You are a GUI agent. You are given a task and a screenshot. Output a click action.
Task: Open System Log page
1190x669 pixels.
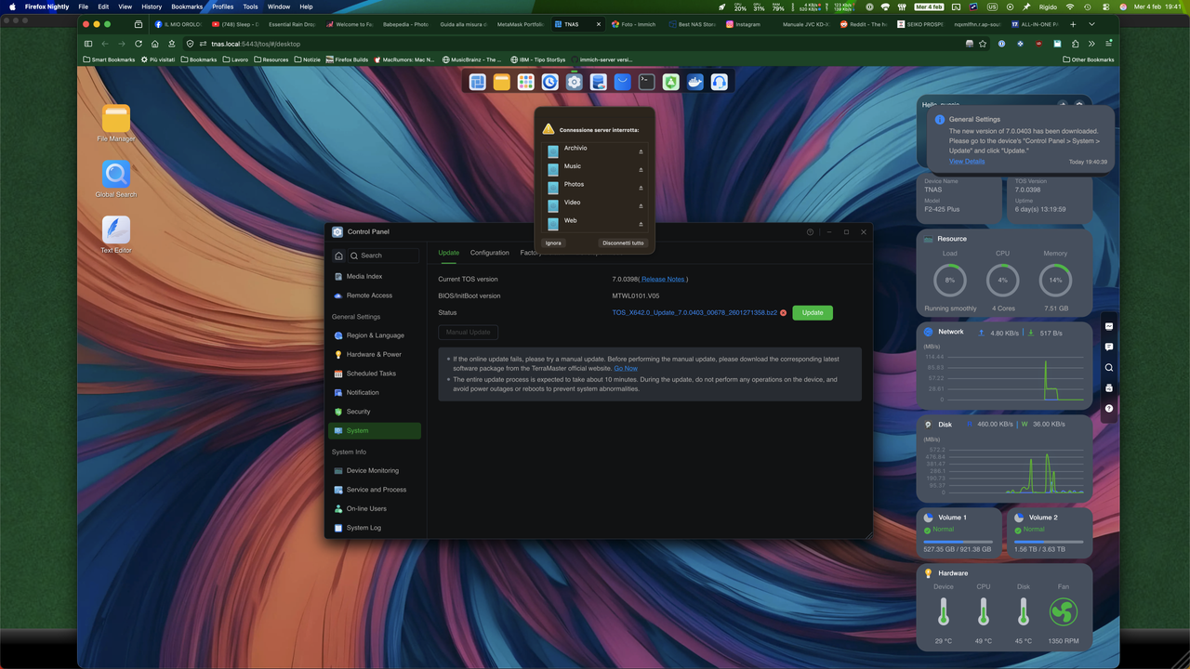[375, 528]
